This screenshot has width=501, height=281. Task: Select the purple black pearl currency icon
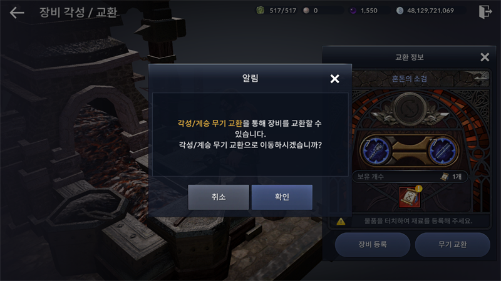click(x=353, y=11)
